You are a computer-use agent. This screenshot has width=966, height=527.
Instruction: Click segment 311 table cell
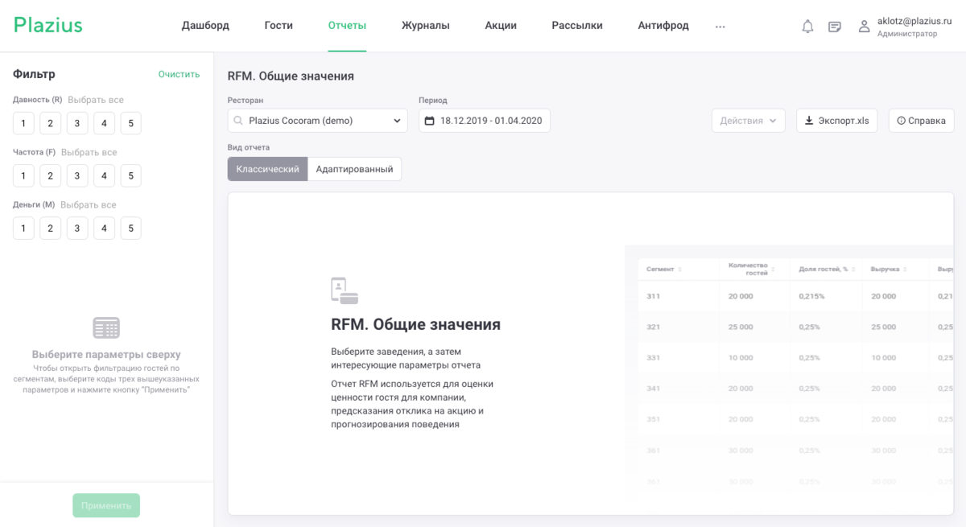pos(654,296)
